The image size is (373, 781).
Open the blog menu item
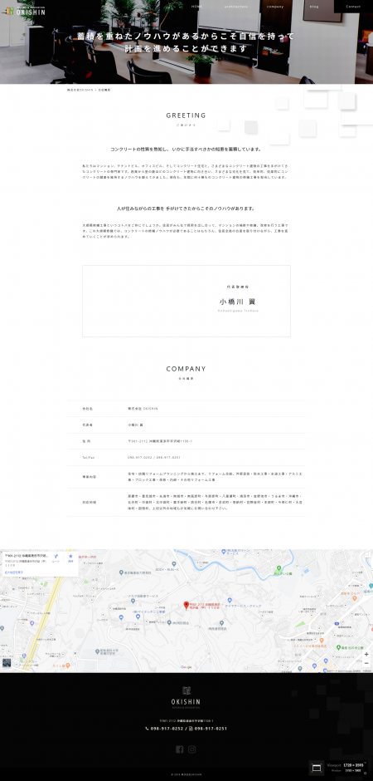point(314,7)
